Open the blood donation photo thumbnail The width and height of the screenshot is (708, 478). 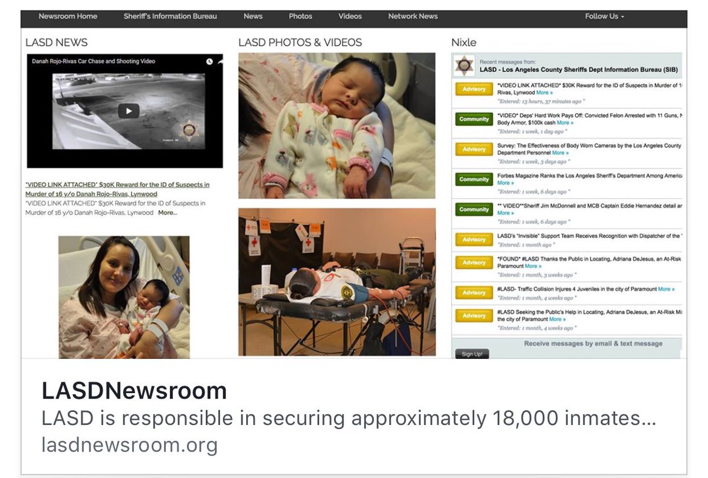337,282
